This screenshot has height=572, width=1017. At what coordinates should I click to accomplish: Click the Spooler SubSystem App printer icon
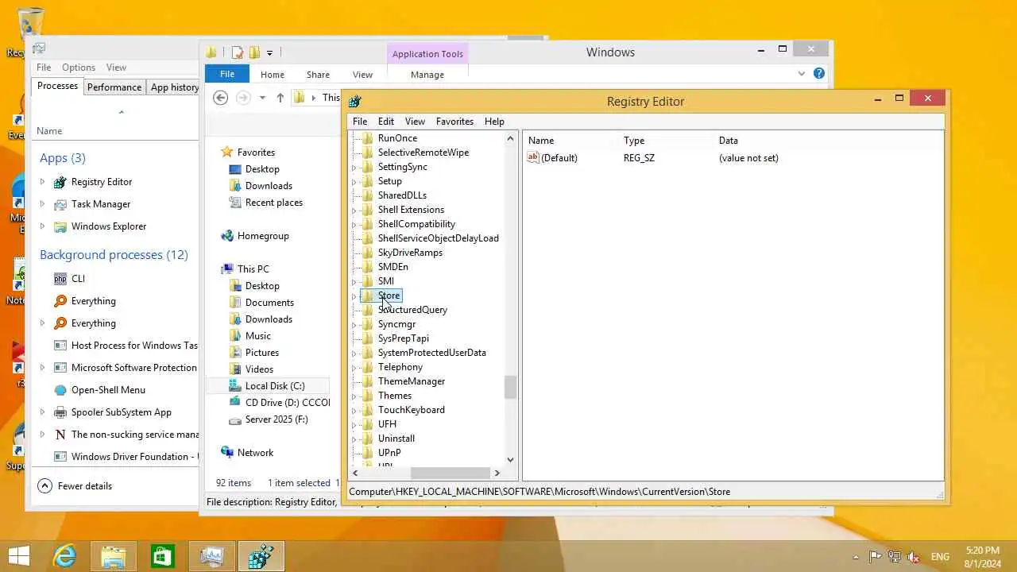tap(60, 412)
